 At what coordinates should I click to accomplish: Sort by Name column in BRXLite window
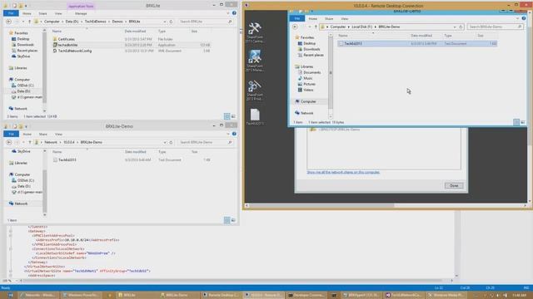pos(57,32)
